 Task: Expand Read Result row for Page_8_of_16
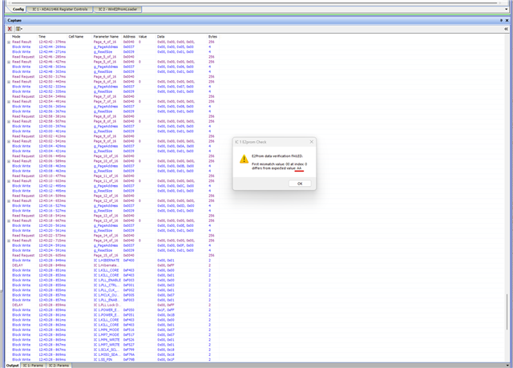(x=9, y=121)
